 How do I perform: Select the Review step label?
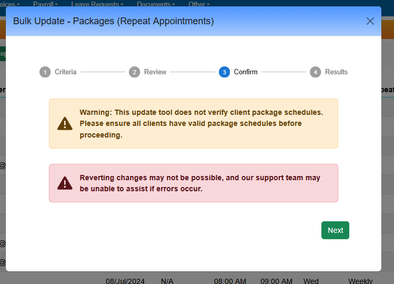click(155, 72)
